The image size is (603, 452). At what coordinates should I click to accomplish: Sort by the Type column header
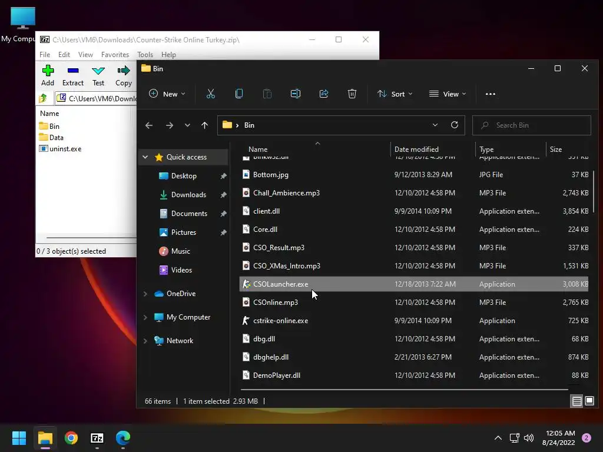pos(511,149)
